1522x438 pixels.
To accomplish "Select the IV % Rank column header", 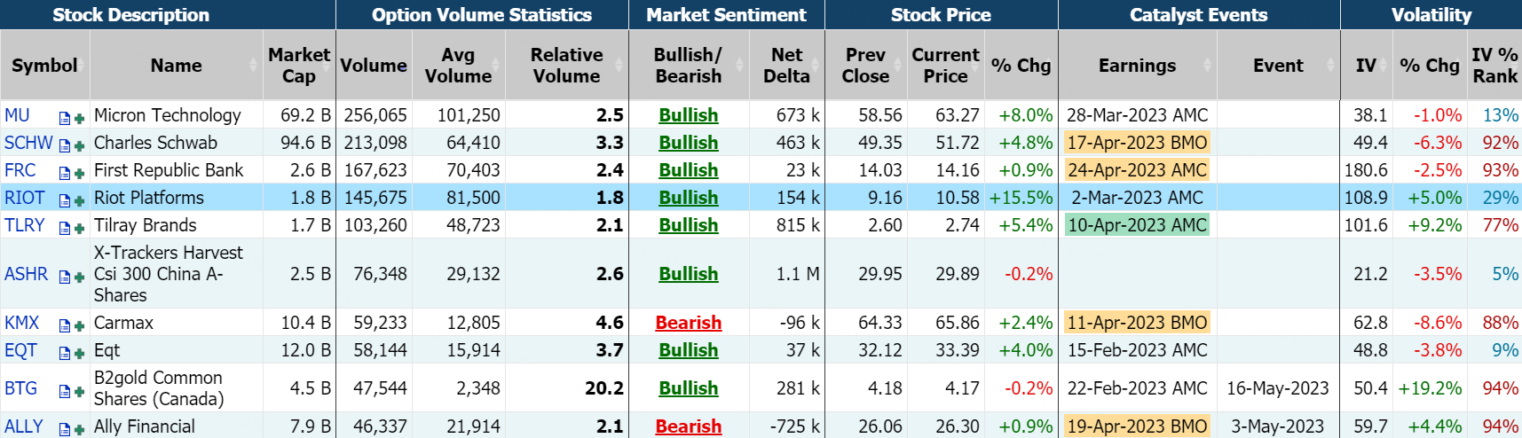I will tap(1494, 66).
